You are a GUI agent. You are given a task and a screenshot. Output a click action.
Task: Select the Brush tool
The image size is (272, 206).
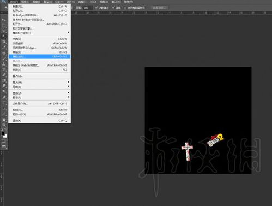(x=4, y=58)
